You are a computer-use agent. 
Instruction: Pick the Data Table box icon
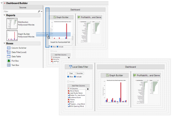click(9, 56)
